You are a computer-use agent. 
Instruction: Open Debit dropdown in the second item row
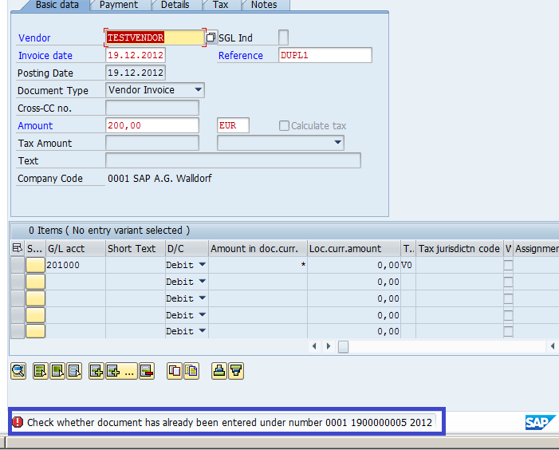tap(202, 282)
